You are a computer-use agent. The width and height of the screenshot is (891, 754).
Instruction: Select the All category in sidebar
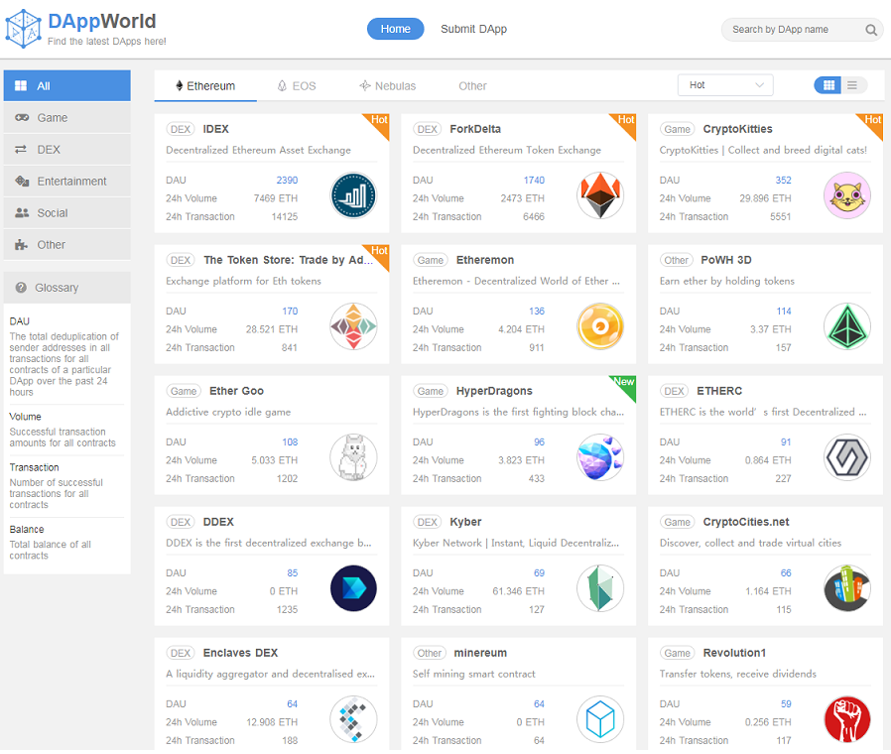pos(67,85)
